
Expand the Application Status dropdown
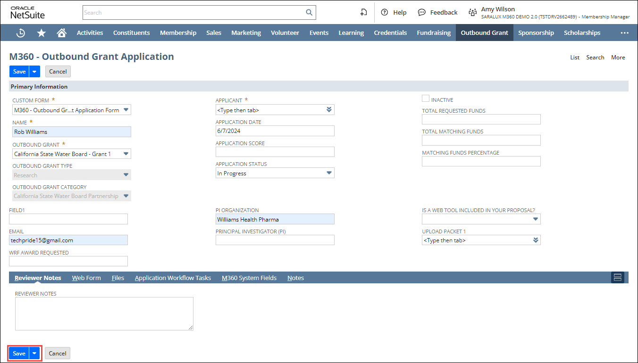tap(329, 173)
